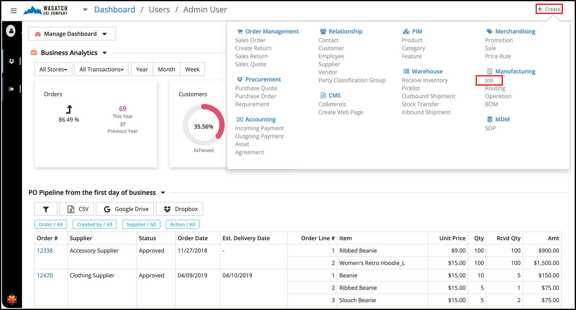Toggle the Order / All filter tag
576x310 pixels.
pos(50,224)
